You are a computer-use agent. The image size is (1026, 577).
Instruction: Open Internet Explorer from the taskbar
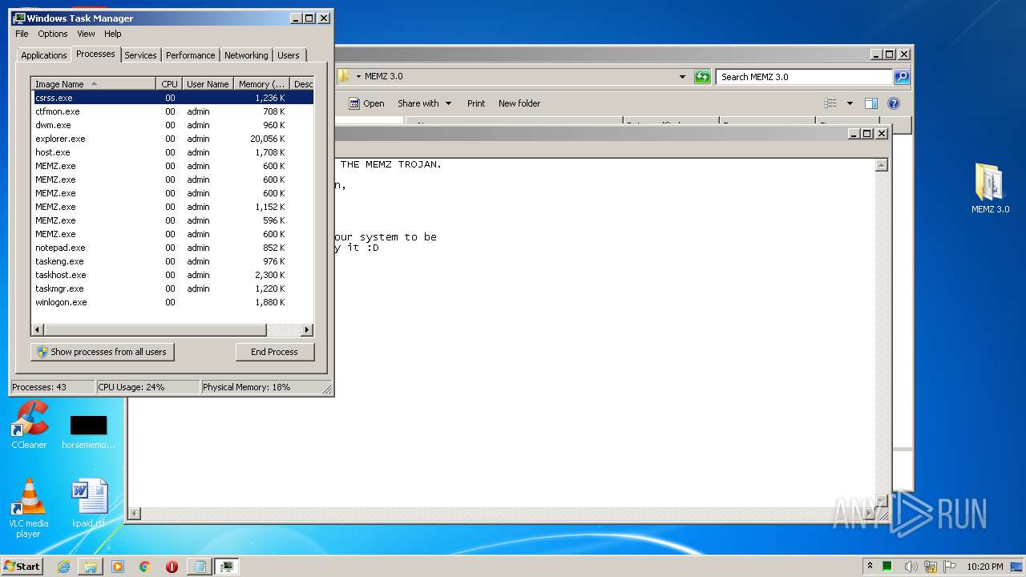tap(64, 567)
